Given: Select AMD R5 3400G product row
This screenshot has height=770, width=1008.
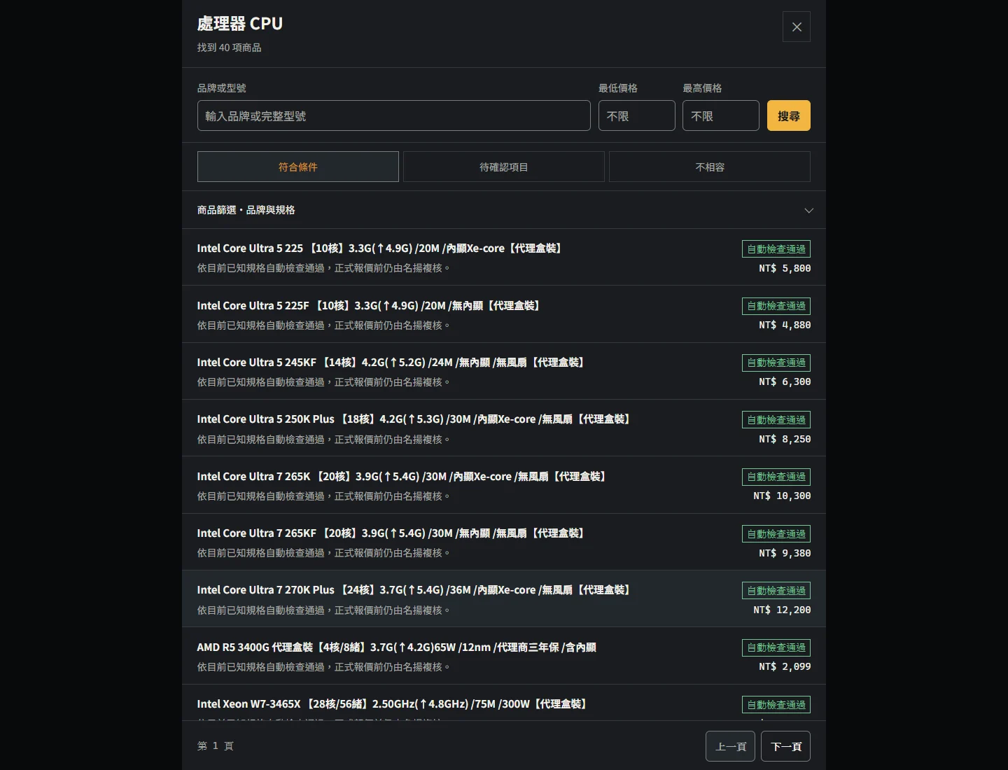Looking at the screenshot, I should tap(504, 656).
